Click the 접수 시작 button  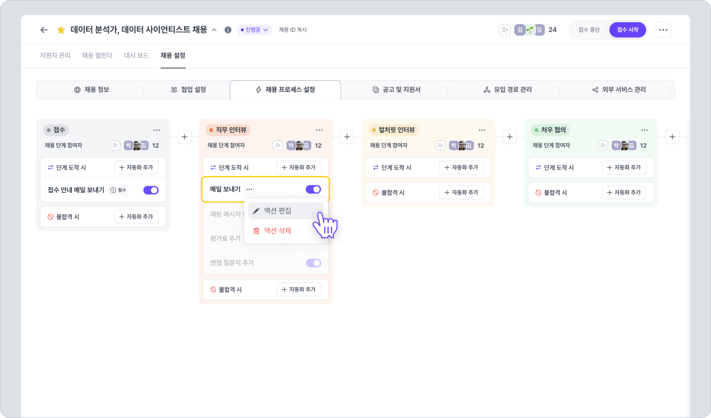click(627, 30)
